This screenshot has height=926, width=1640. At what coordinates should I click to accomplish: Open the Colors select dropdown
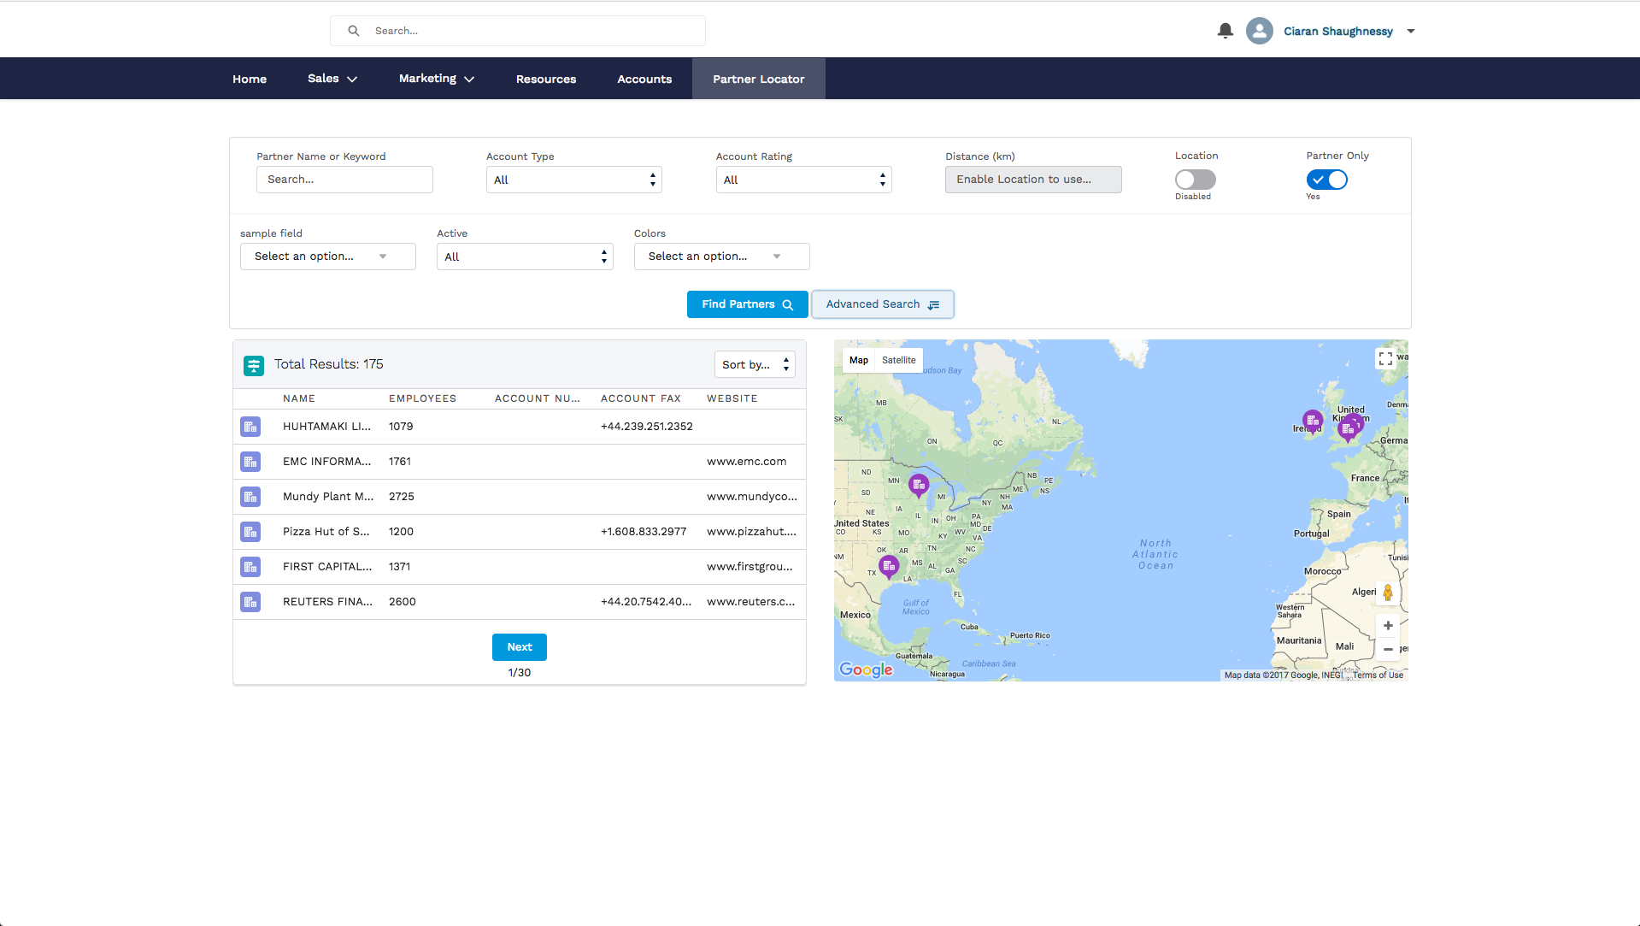point(721,257)
